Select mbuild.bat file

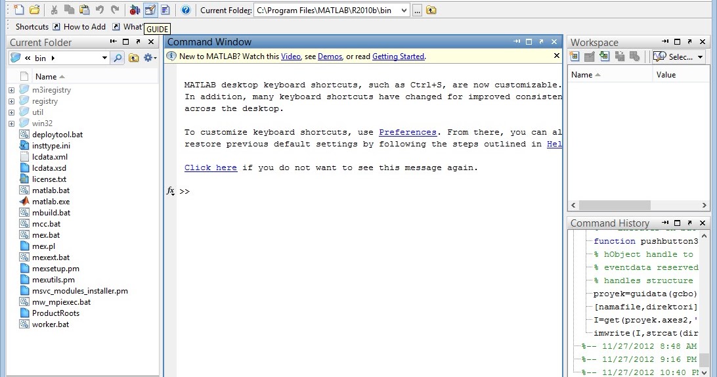click(x=51, y=213)
